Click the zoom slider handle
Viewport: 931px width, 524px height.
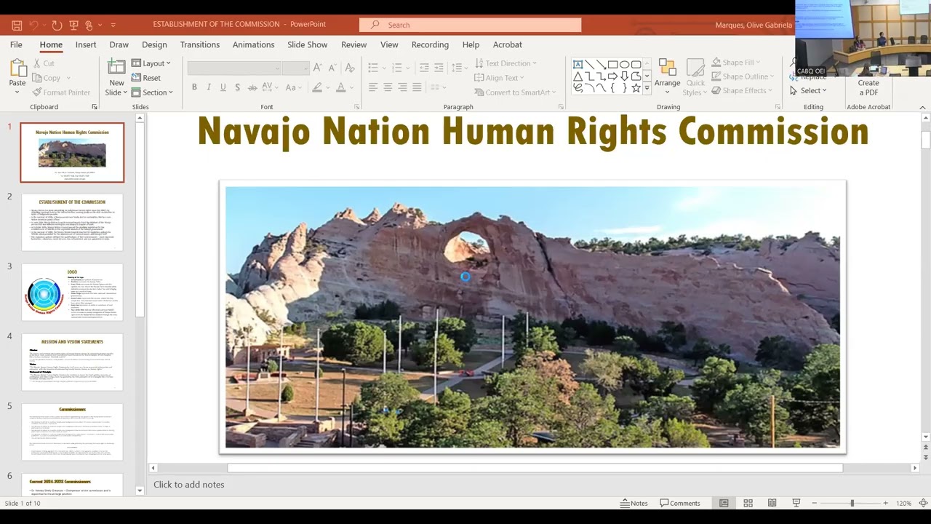pyautogui.click(x=852, y=503)
